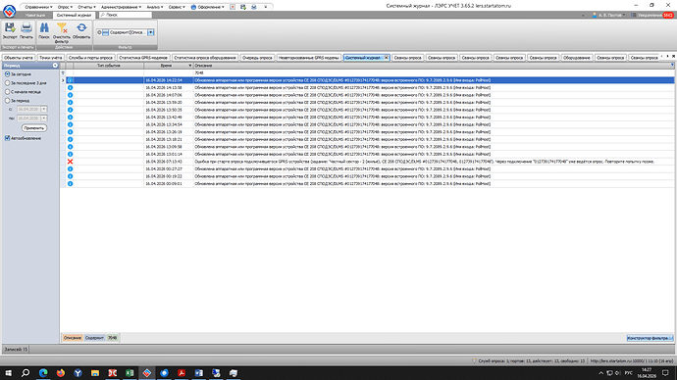Click the info icon in the 14:13:58 row
This screenshot has width=677, height=380.
[70, 87]
